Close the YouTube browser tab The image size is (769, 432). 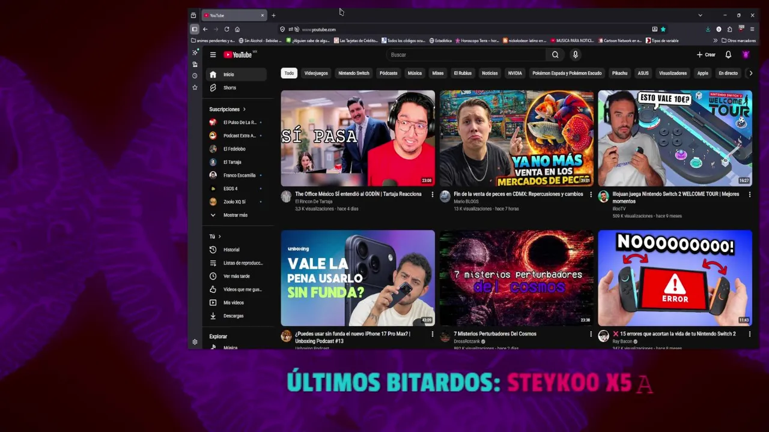click(262, 16)
